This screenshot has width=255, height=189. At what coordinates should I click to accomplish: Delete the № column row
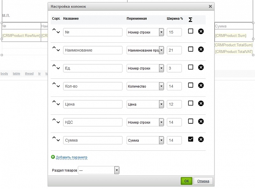coord(201,31)
